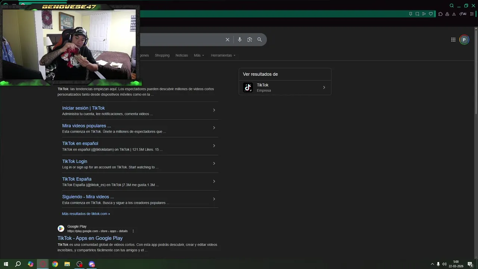Open the volume control in the system tray

click(444, 264)
